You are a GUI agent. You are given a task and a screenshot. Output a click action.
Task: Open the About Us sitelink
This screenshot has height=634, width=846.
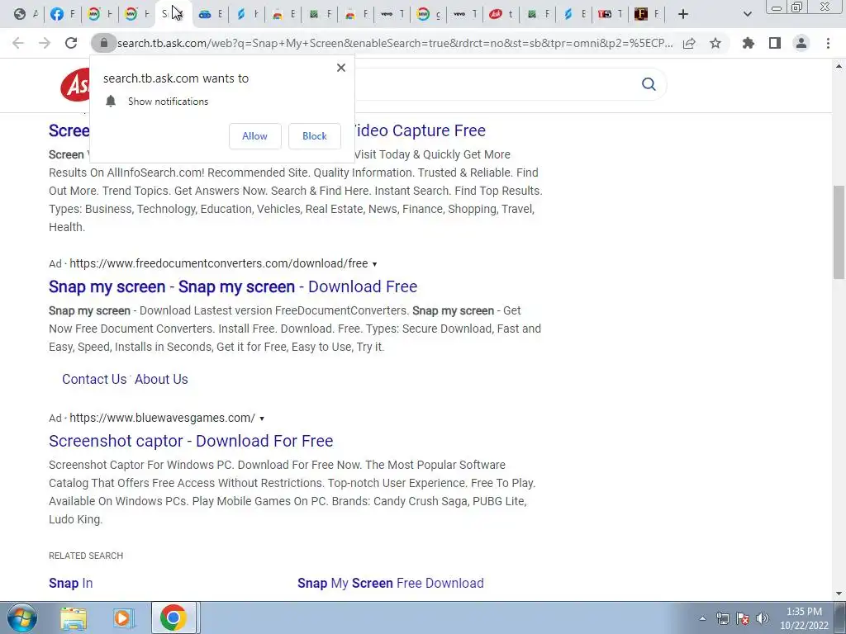coord(161,379)
